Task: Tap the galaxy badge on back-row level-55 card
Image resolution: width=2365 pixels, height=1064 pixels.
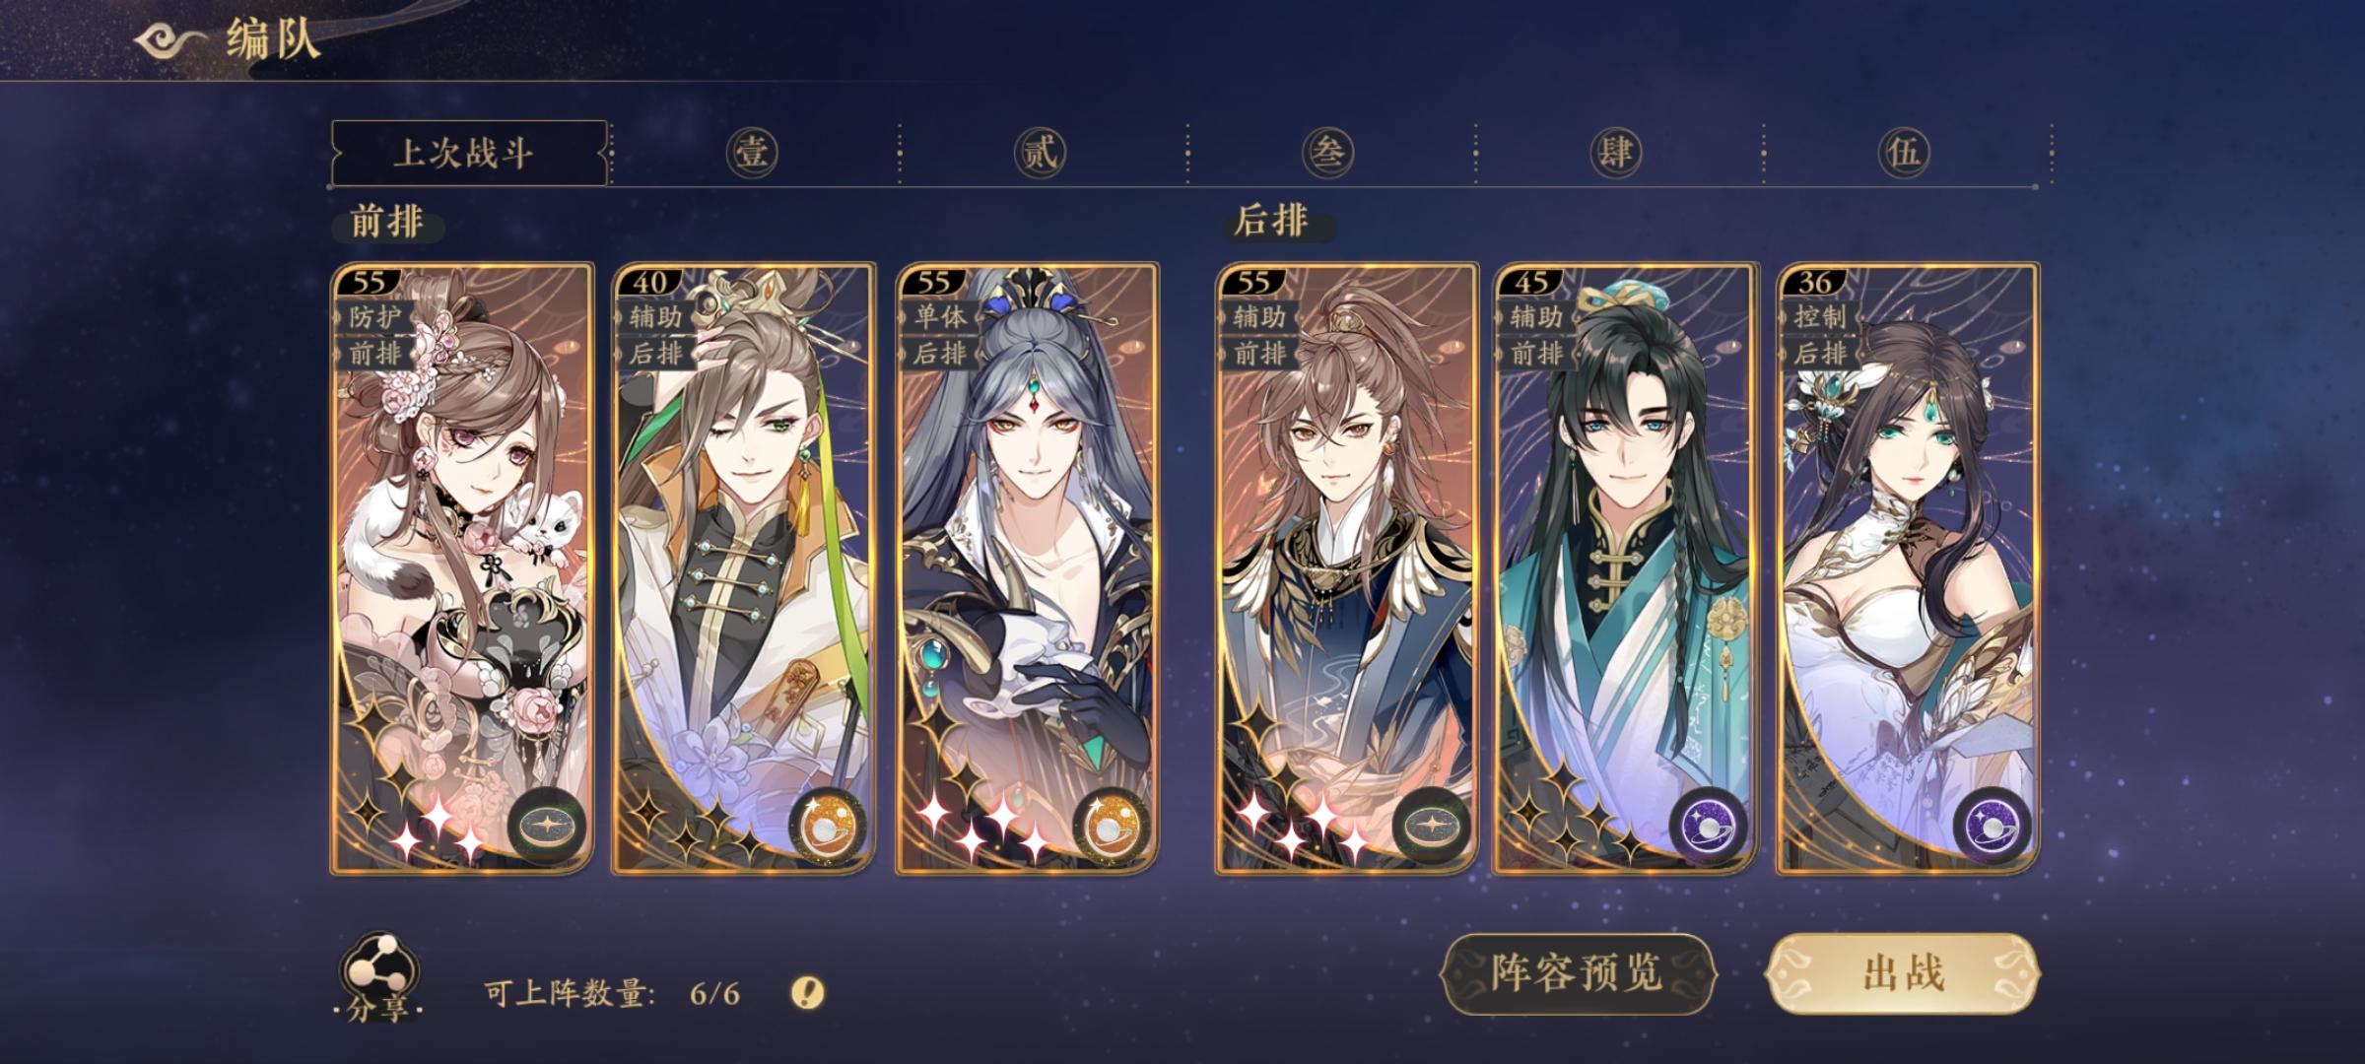Action: [x=1433, y=827]
